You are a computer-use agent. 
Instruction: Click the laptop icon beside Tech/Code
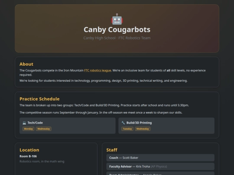point(24,123)
